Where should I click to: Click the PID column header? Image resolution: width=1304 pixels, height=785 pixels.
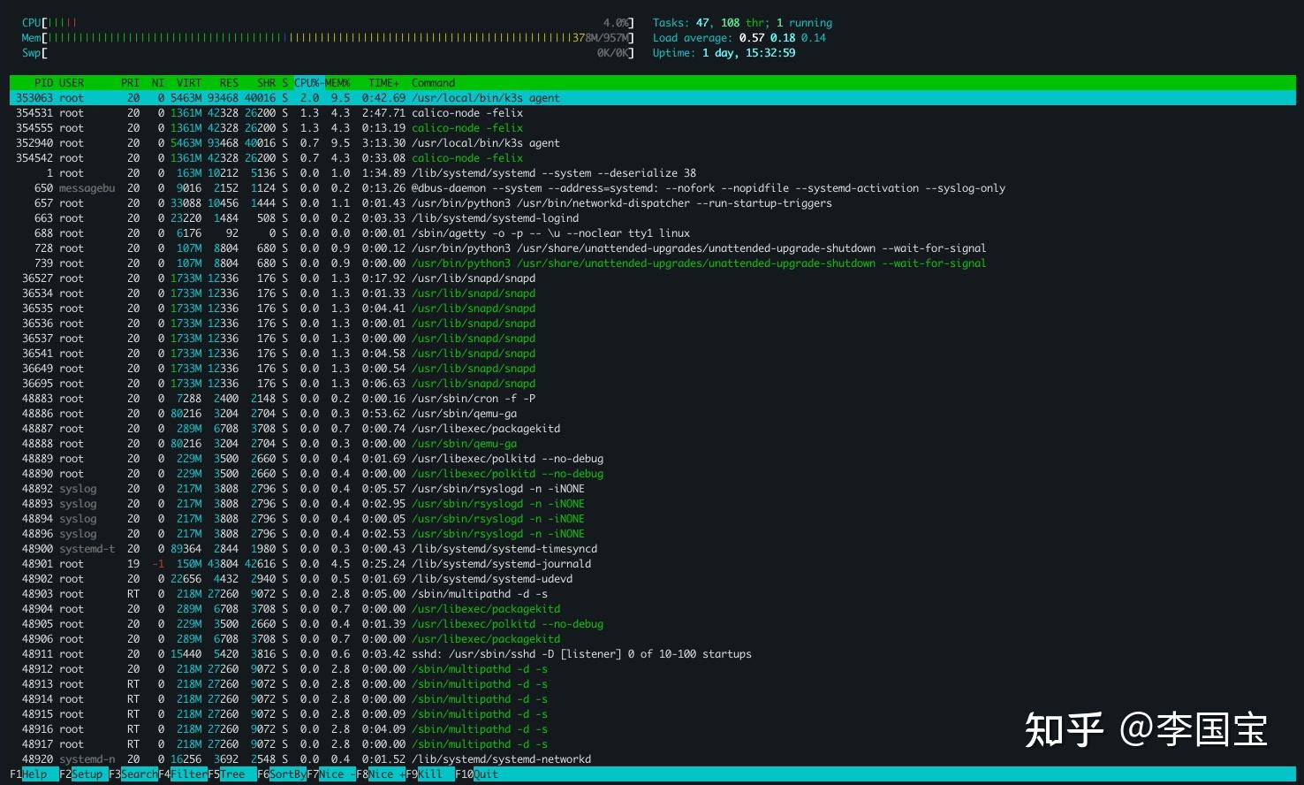pyautogui.click(x=43, y=83)
